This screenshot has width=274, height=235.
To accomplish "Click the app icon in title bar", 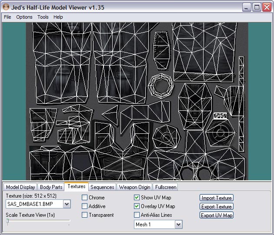I will (6, 7).
